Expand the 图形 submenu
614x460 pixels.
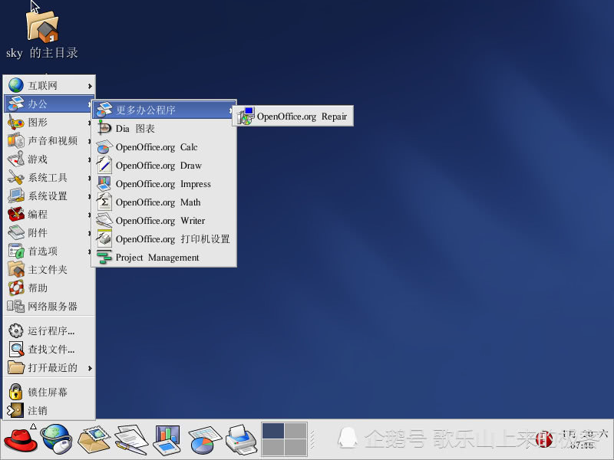pos(49,123)
